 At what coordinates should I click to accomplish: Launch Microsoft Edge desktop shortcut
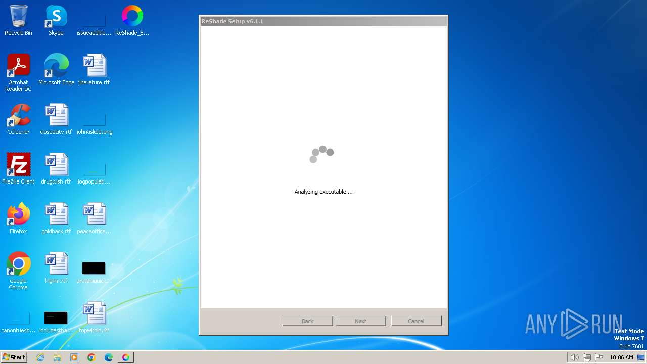(56, 70)
